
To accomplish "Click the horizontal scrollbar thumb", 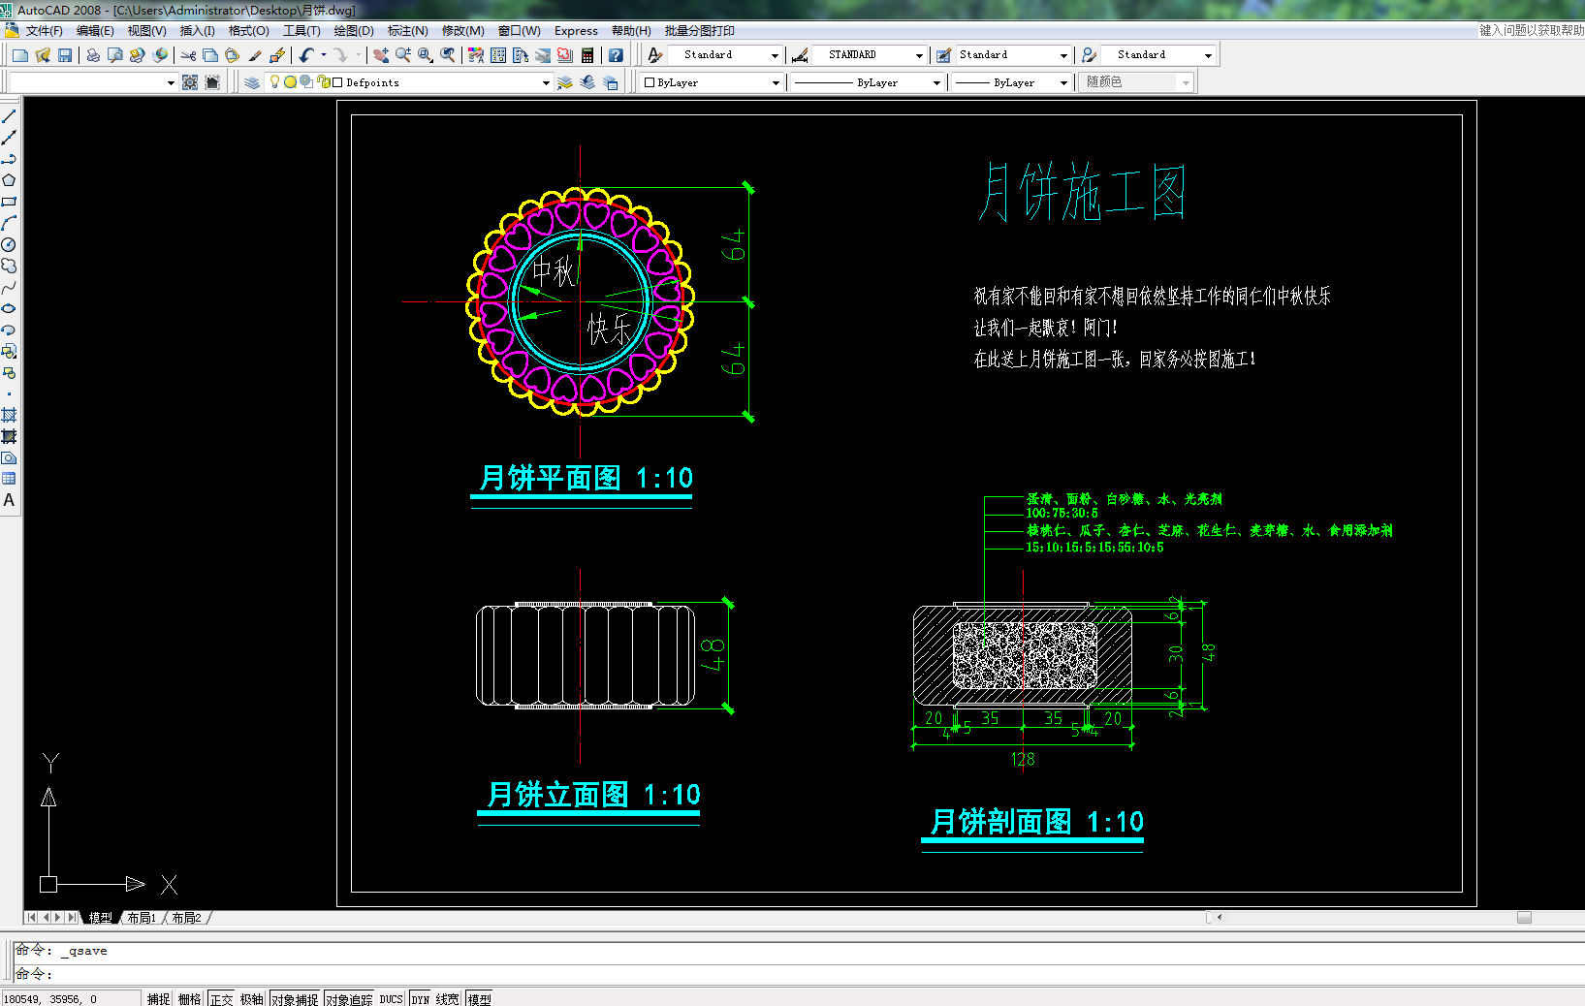I will point(1524,918).
